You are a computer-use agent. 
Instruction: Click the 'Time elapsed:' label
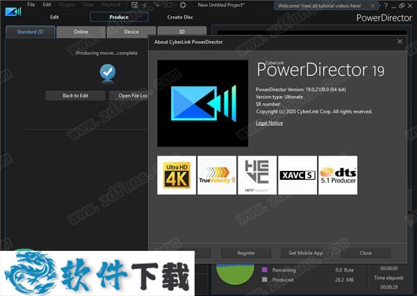(389, 278)
